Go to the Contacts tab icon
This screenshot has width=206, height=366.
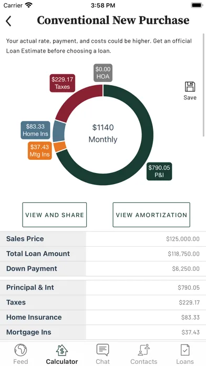click(143, 350)
